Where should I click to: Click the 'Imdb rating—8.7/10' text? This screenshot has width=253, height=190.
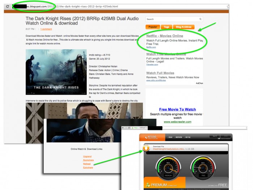(x=99, y=55)
